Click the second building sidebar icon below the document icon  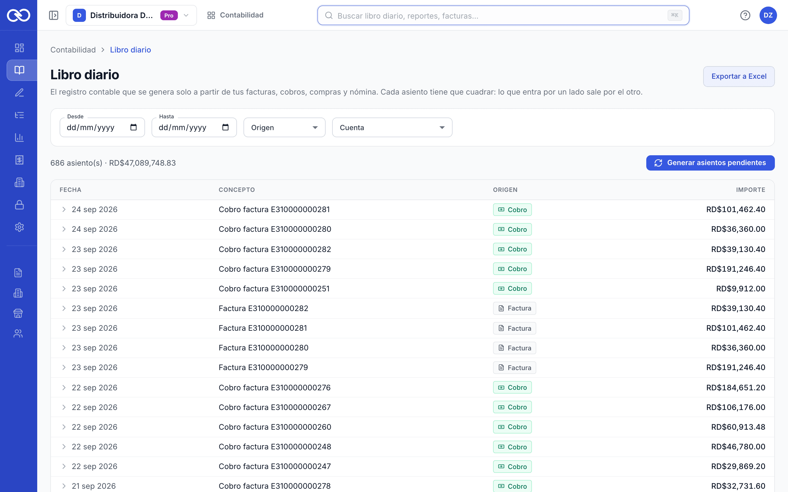[x=18, y=293]
